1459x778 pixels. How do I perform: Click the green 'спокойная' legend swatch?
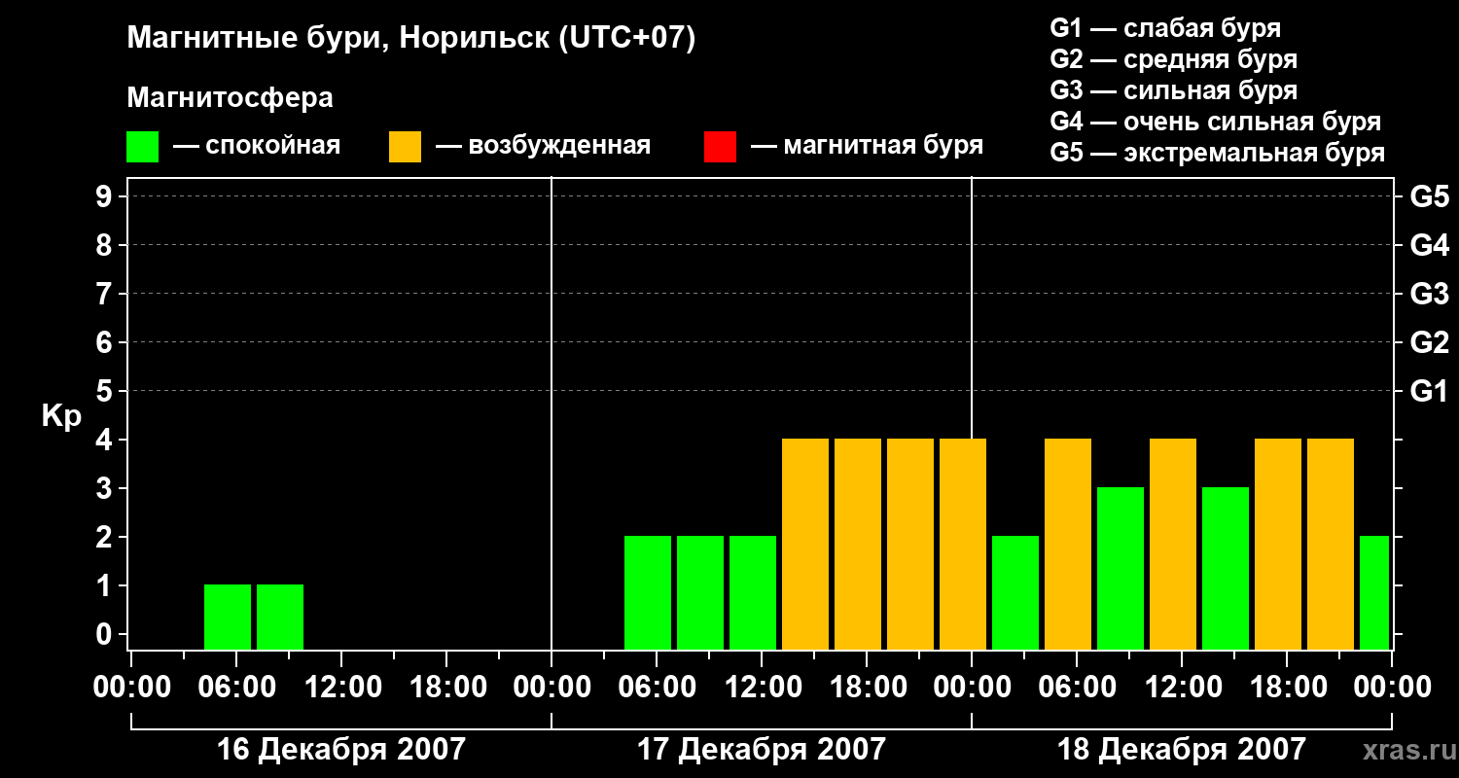(x=142, y=146)
